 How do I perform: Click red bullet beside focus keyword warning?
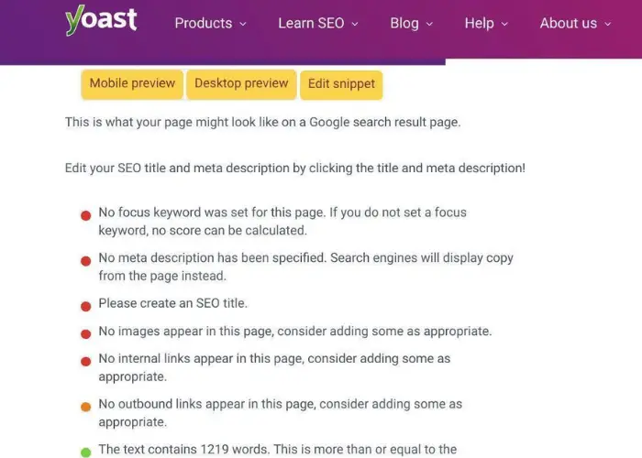(x=86, y=215)
